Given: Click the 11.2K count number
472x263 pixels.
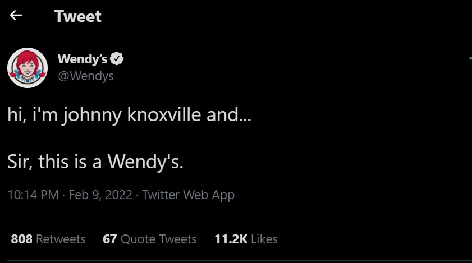Looking at the screenshot, I should (231, 239).
